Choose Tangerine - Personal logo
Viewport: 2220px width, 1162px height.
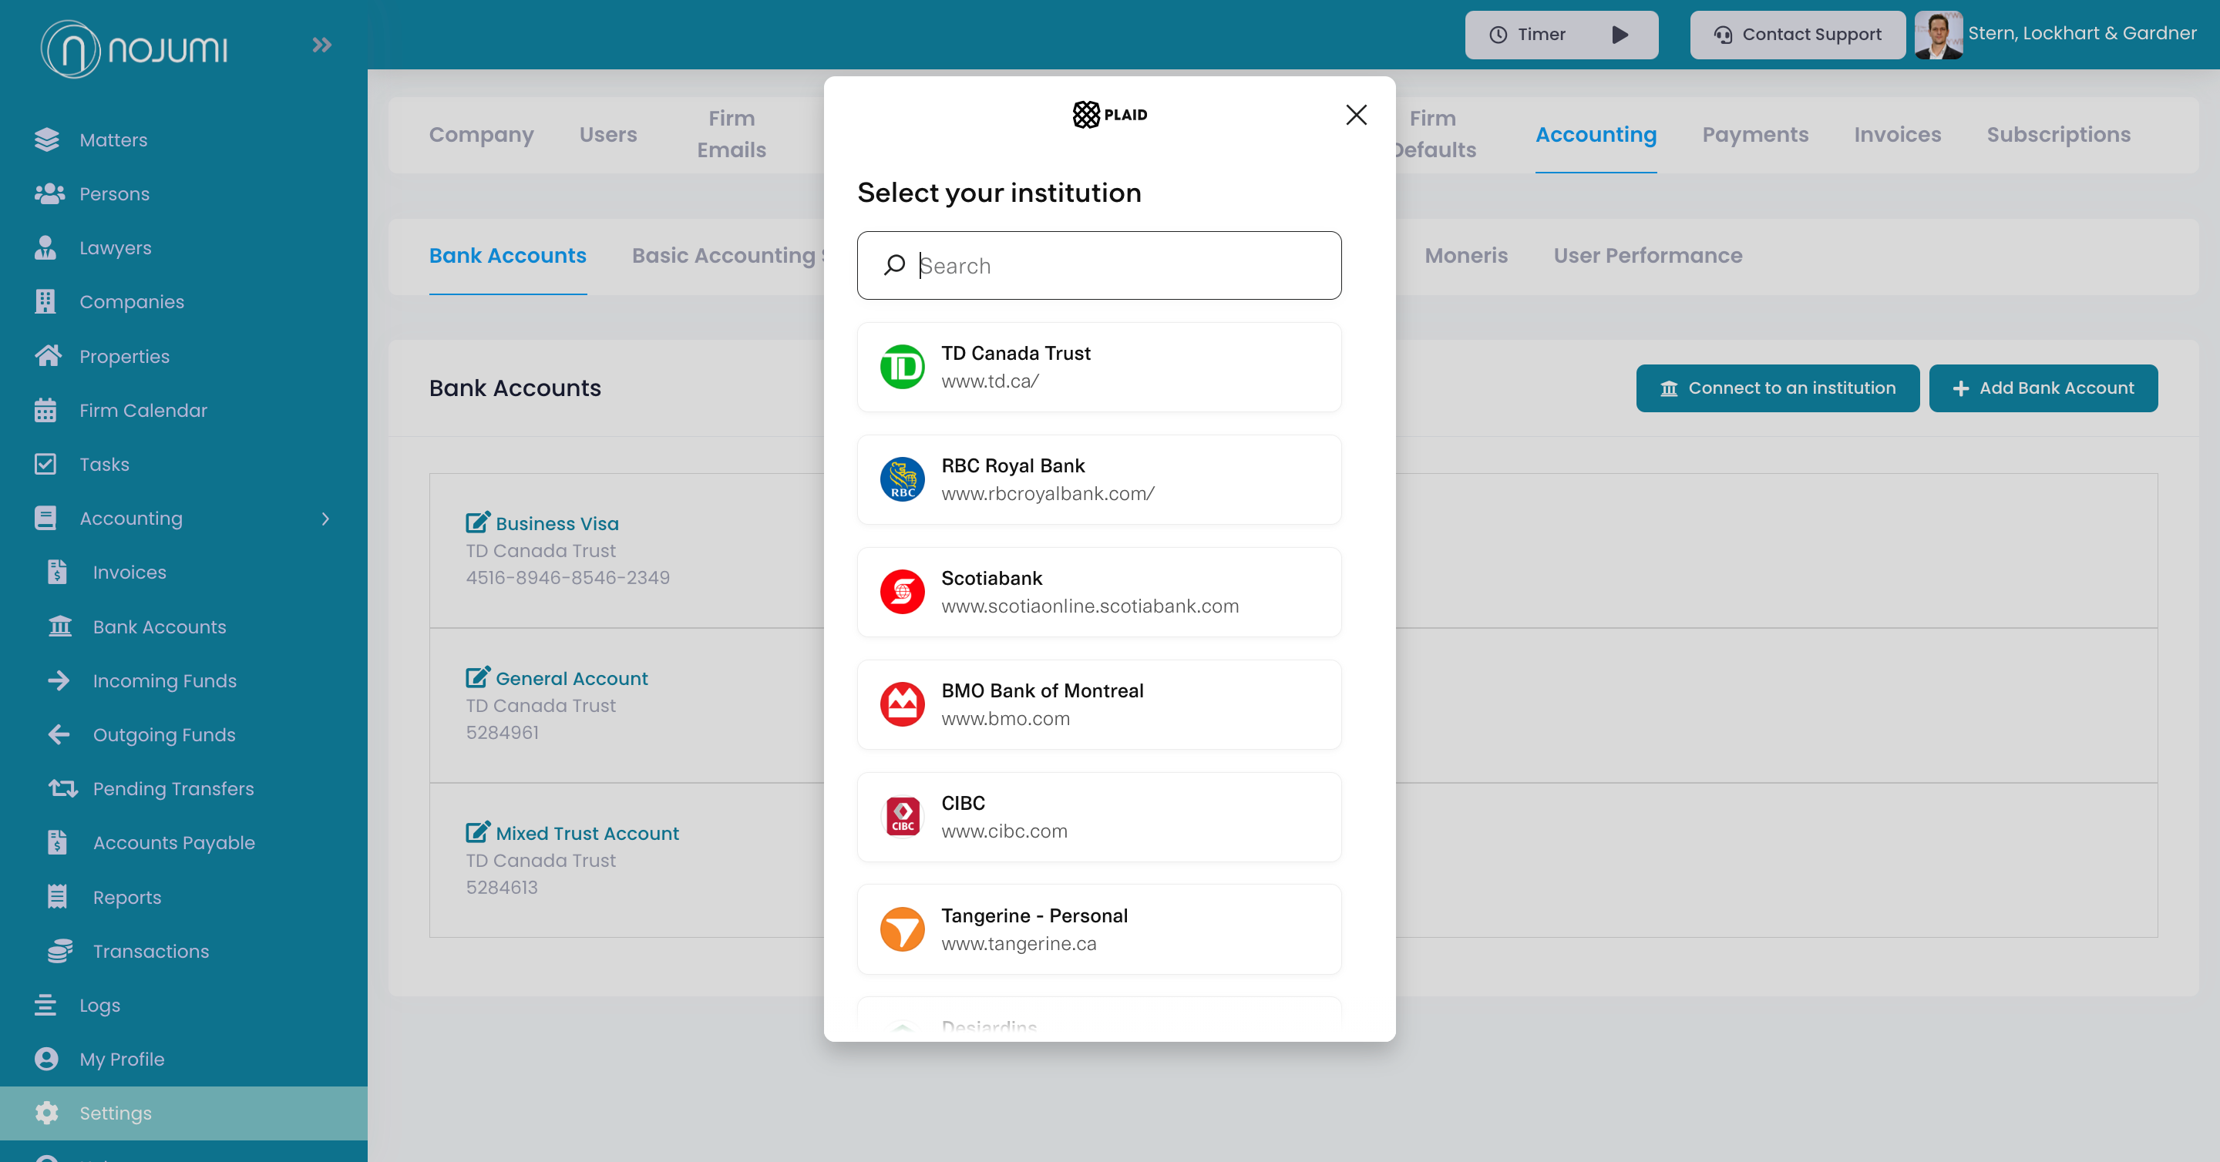pyautogui.click(x=903, y=929)
